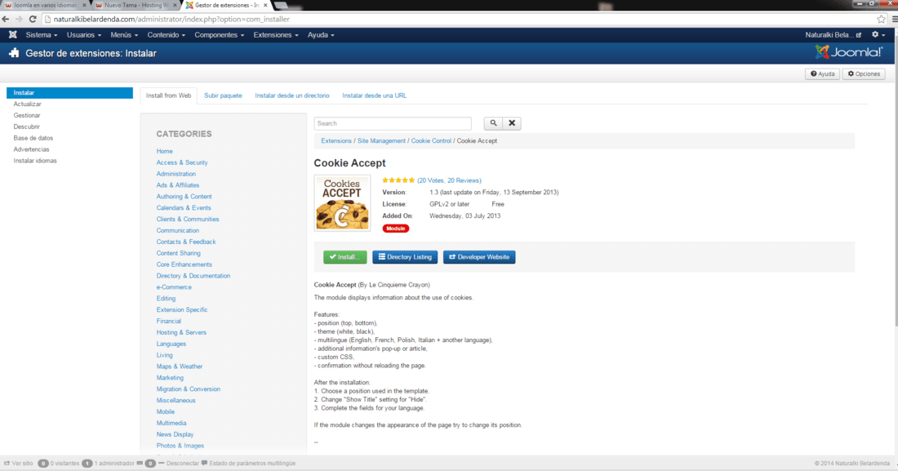
Task: Click the Ayuda help button
Action: 822,74
